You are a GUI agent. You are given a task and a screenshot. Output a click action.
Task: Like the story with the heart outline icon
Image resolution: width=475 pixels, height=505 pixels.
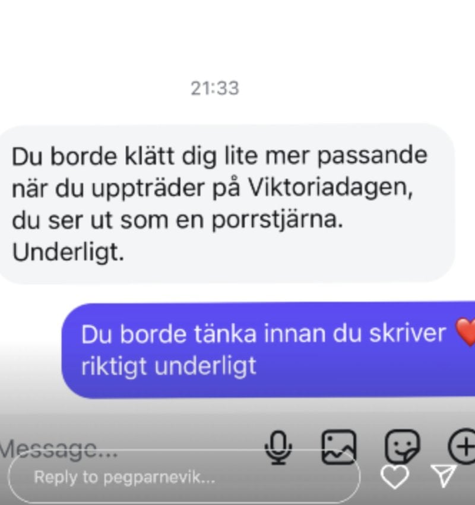(395, 476)
